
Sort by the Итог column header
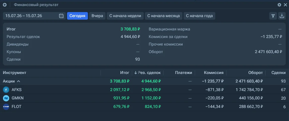pyautogui.click(x=125, y=73)
